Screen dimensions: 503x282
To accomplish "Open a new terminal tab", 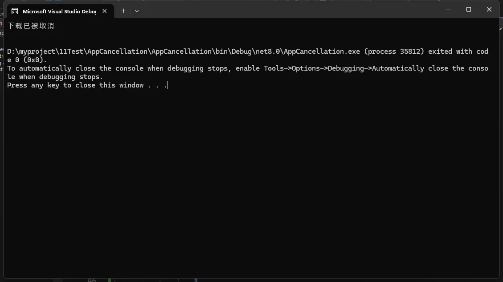I will (x=124, y=11).
